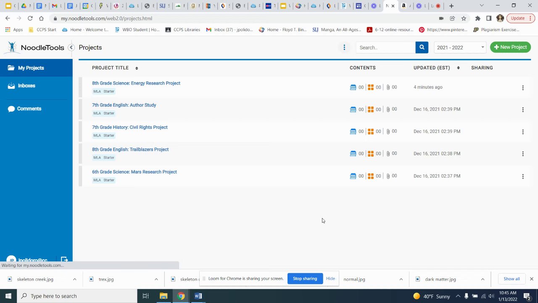Screen dimensions: 538x303
Task: Open a new browser tab
Action: 451,6
